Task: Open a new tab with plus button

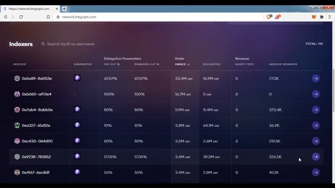Action: coord(64,9)
